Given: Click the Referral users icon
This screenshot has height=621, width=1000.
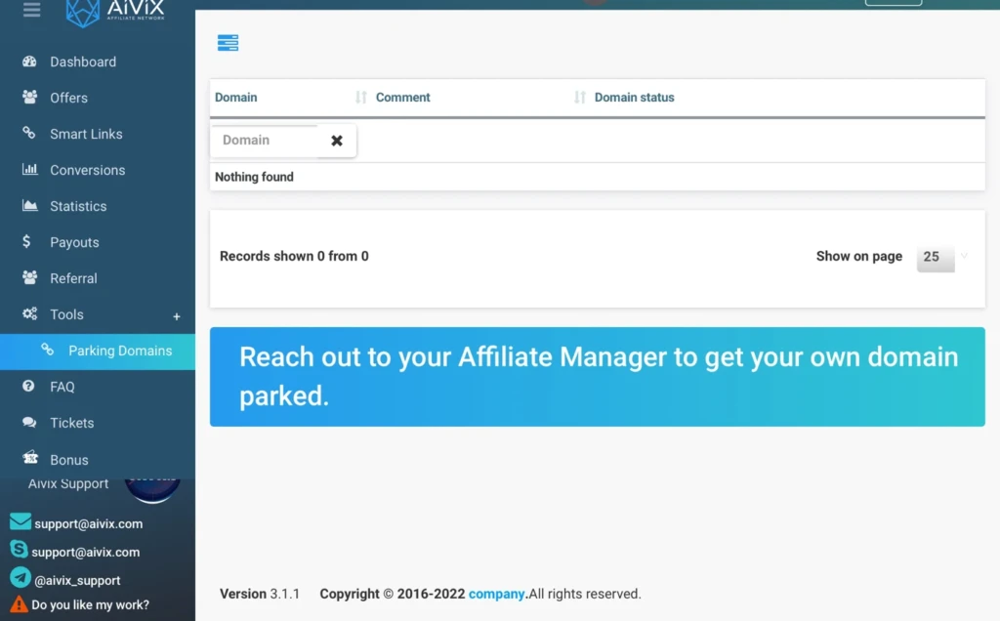Looking at the screenshot, I should click(x=29, y=277).
